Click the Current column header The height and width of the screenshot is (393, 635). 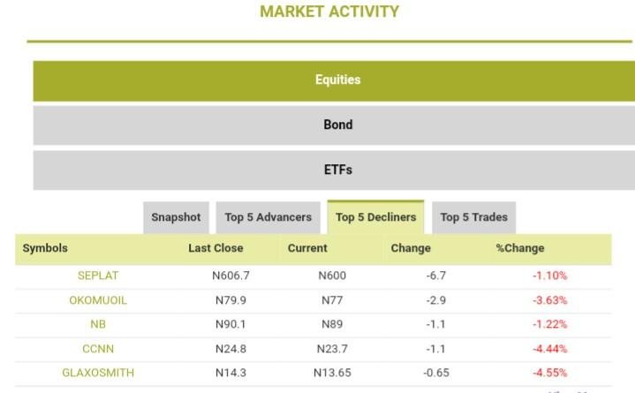pyautogui.click(x=307, y=248)
